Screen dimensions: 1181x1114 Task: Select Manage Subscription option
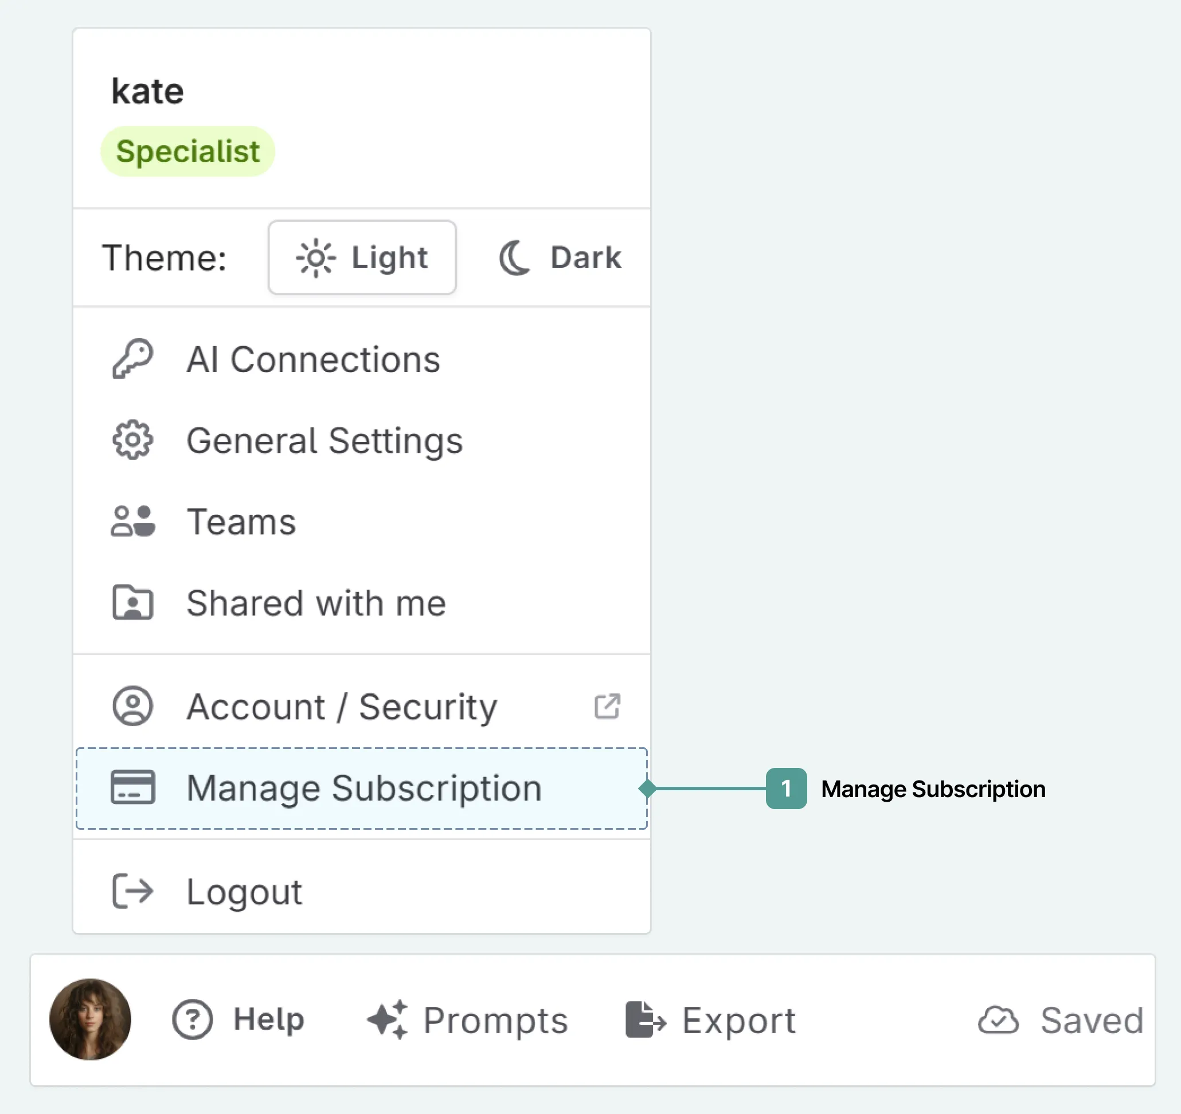361,787
